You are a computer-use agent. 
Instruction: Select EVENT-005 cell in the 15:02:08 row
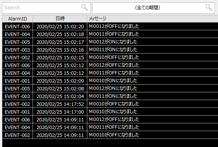click(x=17, y=88)
